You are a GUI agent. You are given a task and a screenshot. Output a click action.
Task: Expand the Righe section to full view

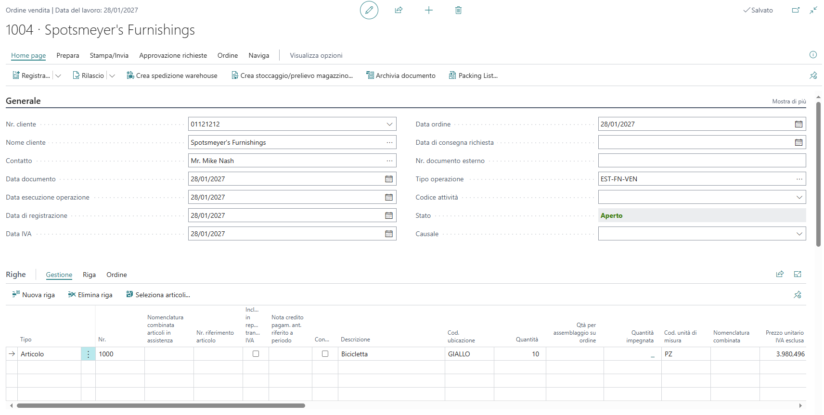pyautogui.click(x=798, y=274)
